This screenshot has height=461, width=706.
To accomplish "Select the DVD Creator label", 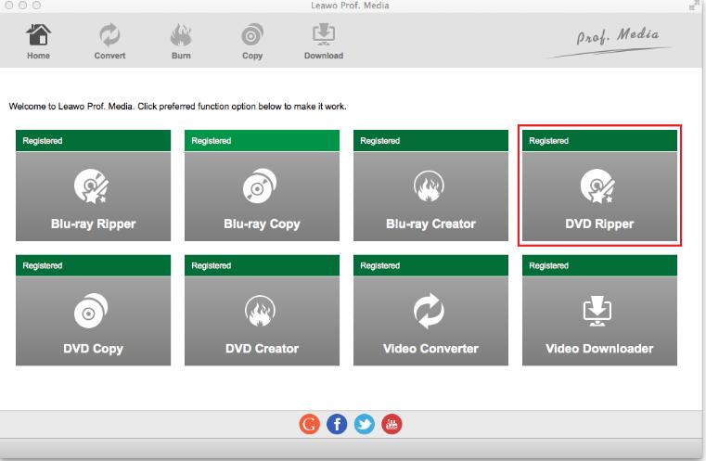I will 262,349.
